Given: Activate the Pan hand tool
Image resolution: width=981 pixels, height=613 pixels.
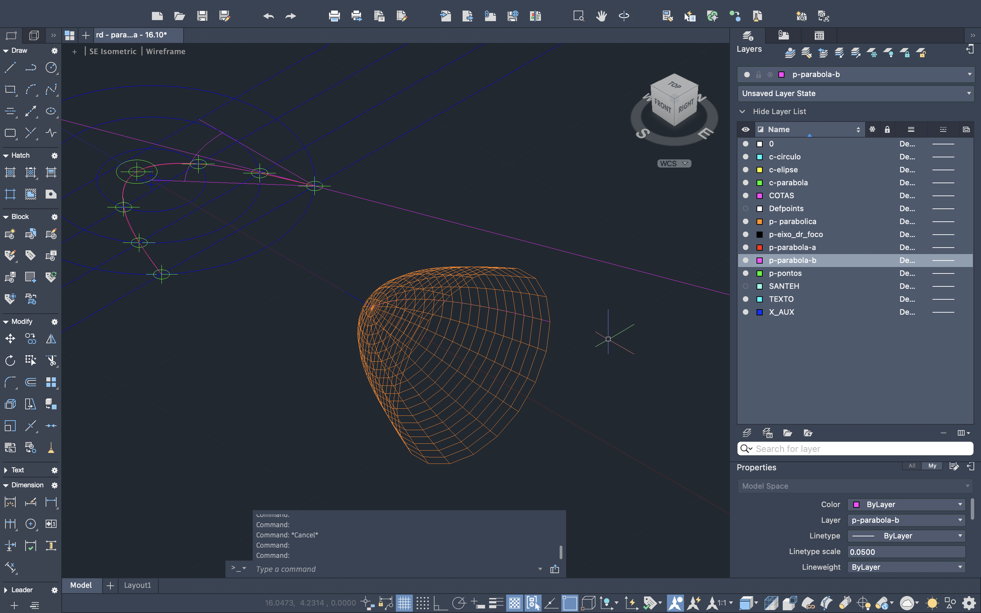Looking at the screenshot, I should tap(601, 16).
